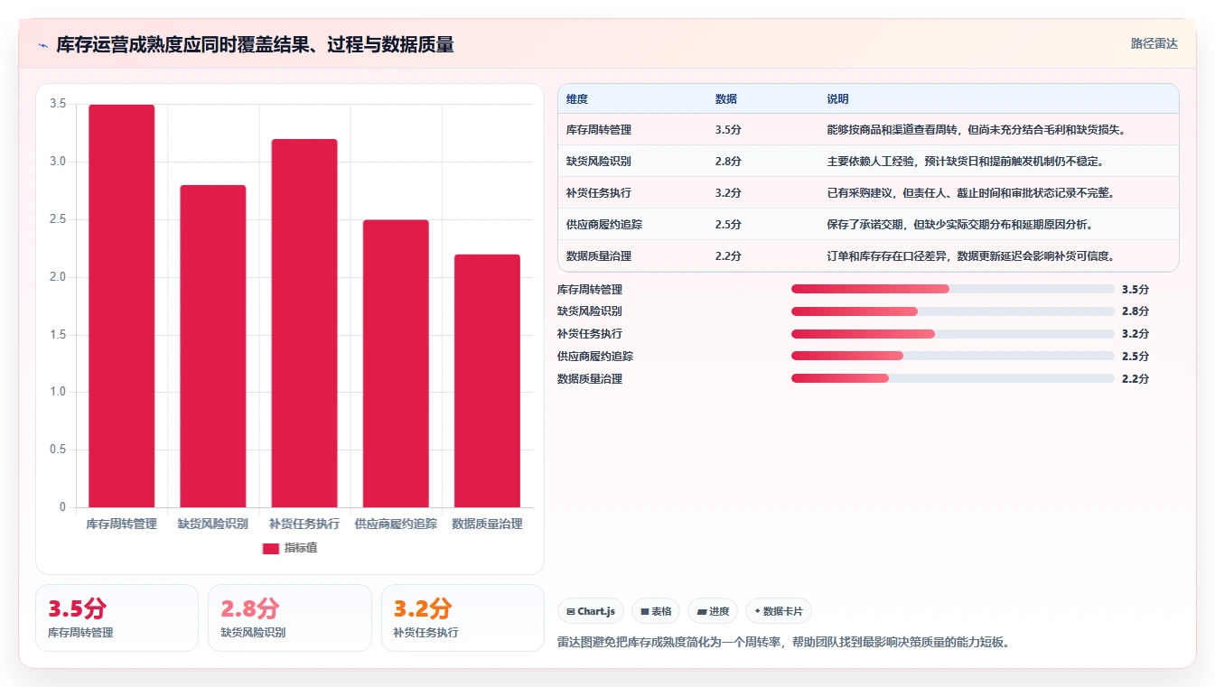Click the description starting 保存了承诺交期
This screenshot has height=687, width=1215.
click(x=961, y=225)
